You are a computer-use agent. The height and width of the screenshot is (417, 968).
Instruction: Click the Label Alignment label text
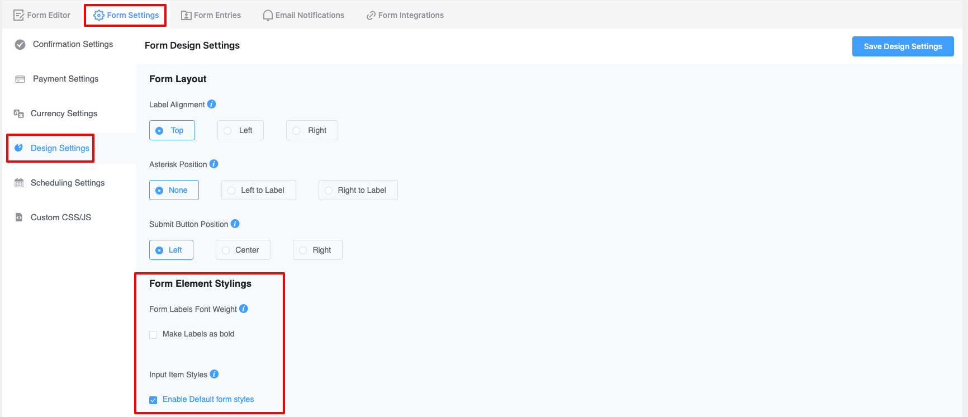tap(177, 105)
